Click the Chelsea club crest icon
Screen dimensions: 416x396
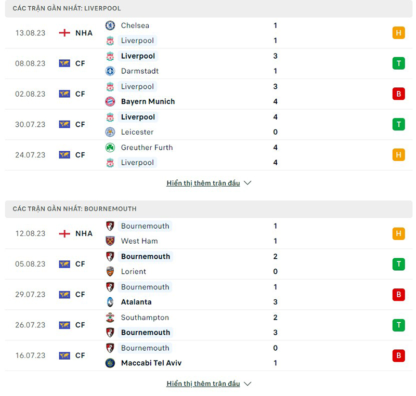(x=110, y=25)
